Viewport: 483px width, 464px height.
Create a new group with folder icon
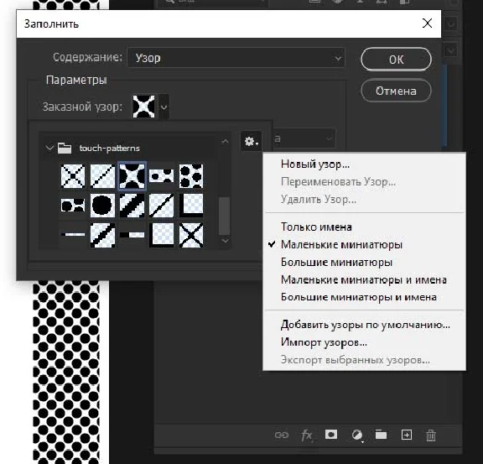click(381, 435)
